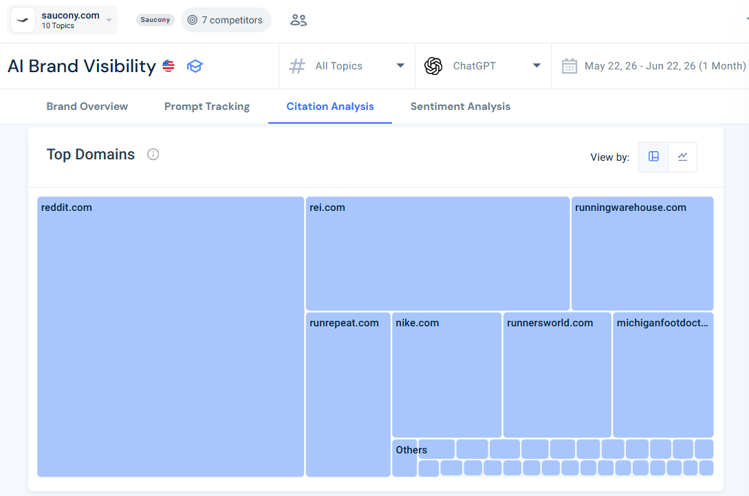Click the Saucony brand tag

pos(155,19)
